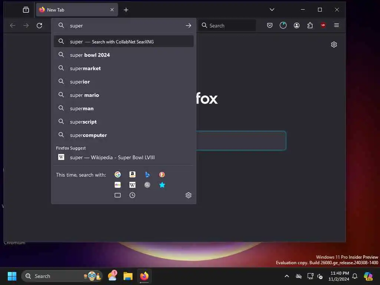Image resolution: width=380 pixels, height=285 pixels.
Task: Search this time with gray magnifier engine
Action: coord(147,185)
